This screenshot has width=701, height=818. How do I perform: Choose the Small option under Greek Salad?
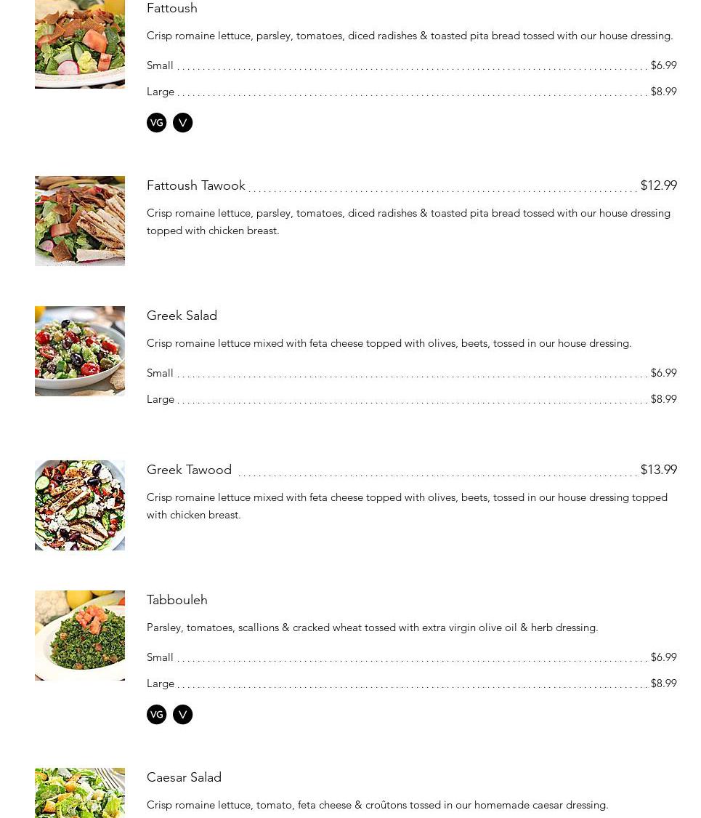[412, 373]
